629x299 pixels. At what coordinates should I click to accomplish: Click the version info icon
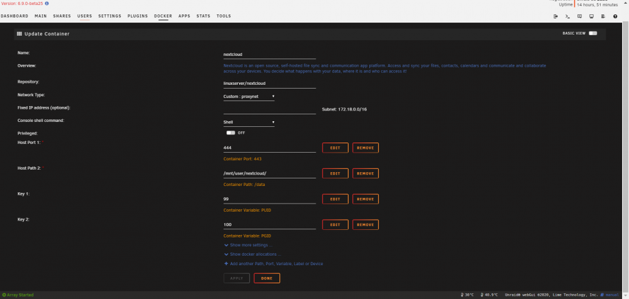[47, 3]
